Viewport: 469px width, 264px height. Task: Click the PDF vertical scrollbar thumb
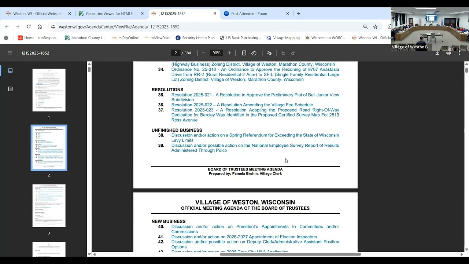pos(466,70)
